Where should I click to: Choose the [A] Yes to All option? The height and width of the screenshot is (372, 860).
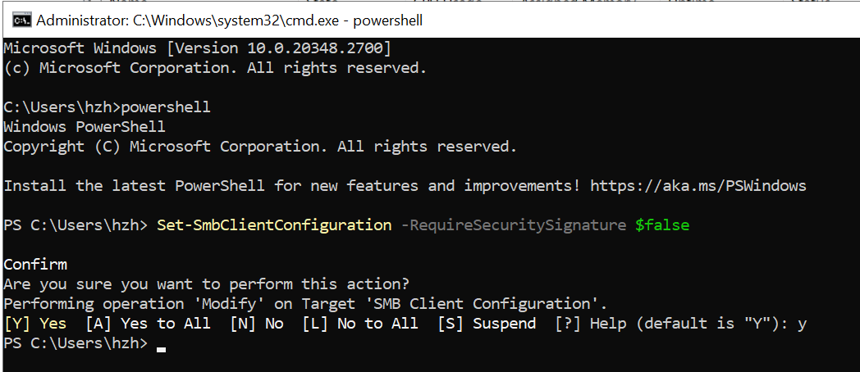click(148, 324)
